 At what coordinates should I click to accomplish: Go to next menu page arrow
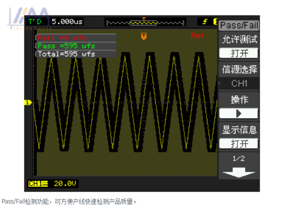pyautogui.click(x=239, y=173)
